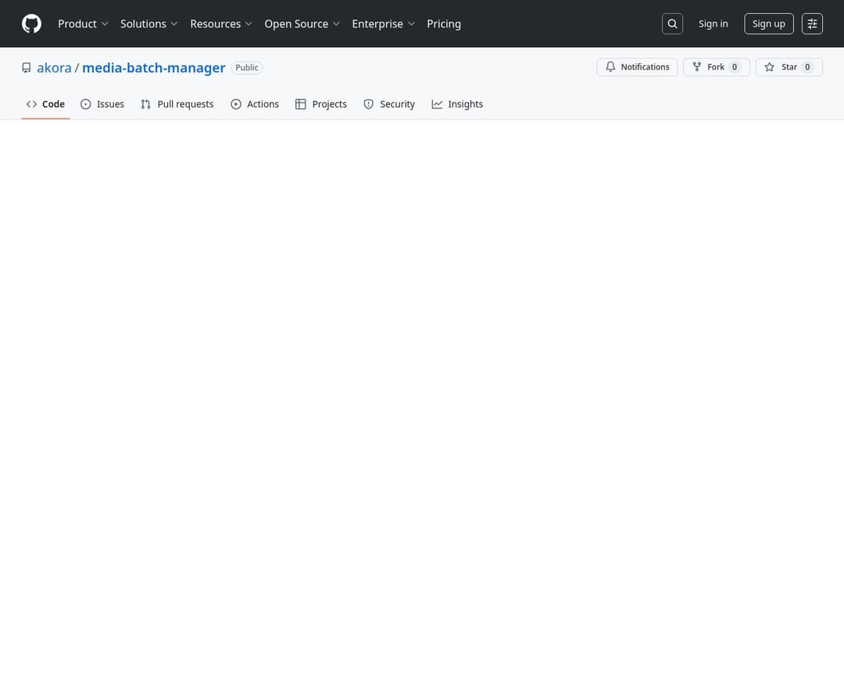
Task: Click the Public visibility badge
Action: (246, 68)
